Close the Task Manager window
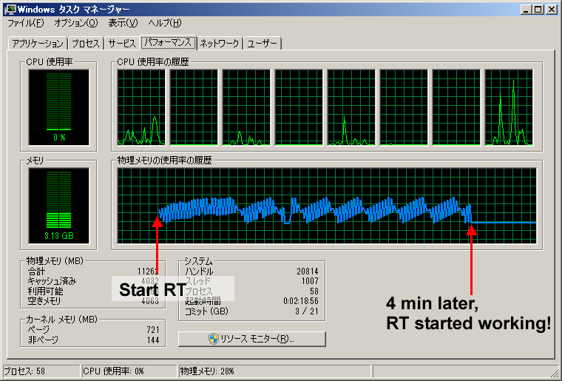 click(x=551, y=10)
